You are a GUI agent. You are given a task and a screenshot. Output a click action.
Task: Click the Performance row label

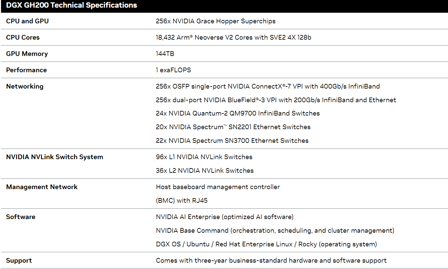[26, 70]
